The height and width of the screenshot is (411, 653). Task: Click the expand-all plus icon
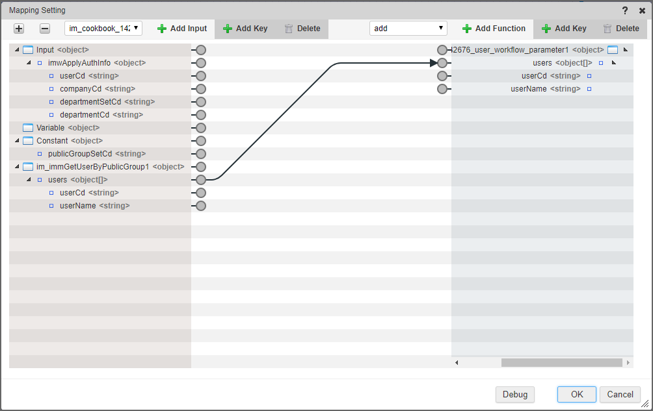19,29
